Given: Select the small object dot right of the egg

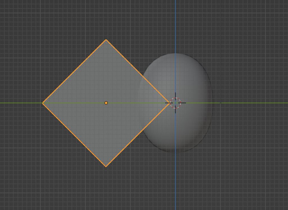Looking at the screenshot, I should tap(220, 103).
